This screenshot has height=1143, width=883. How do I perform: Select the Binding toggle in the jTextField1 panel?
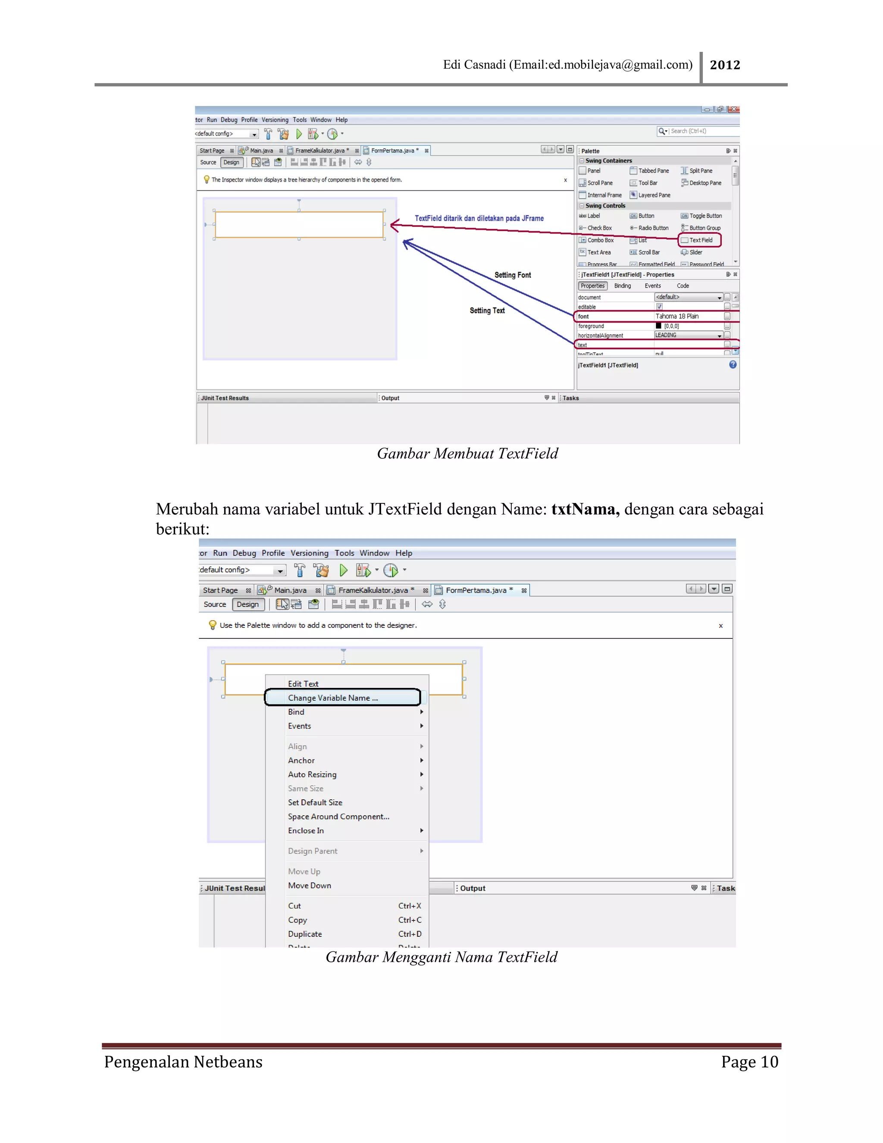[x=623, y=286]
